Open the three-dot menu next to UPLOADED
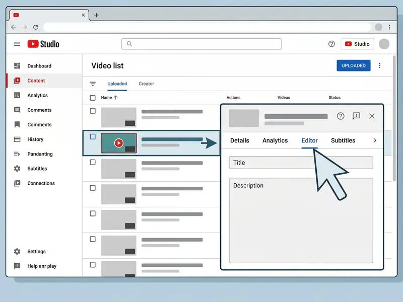Viewport: 403px width, 302px height. tap(379, 65)
